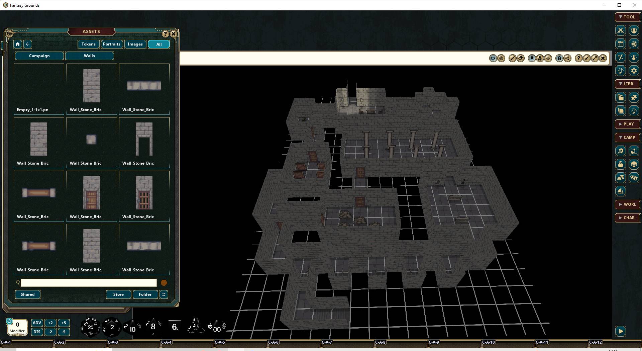Screen dimensions: 642x351
Task: Select the C-A-9 hotkey slot
Action: coord(454,342)
